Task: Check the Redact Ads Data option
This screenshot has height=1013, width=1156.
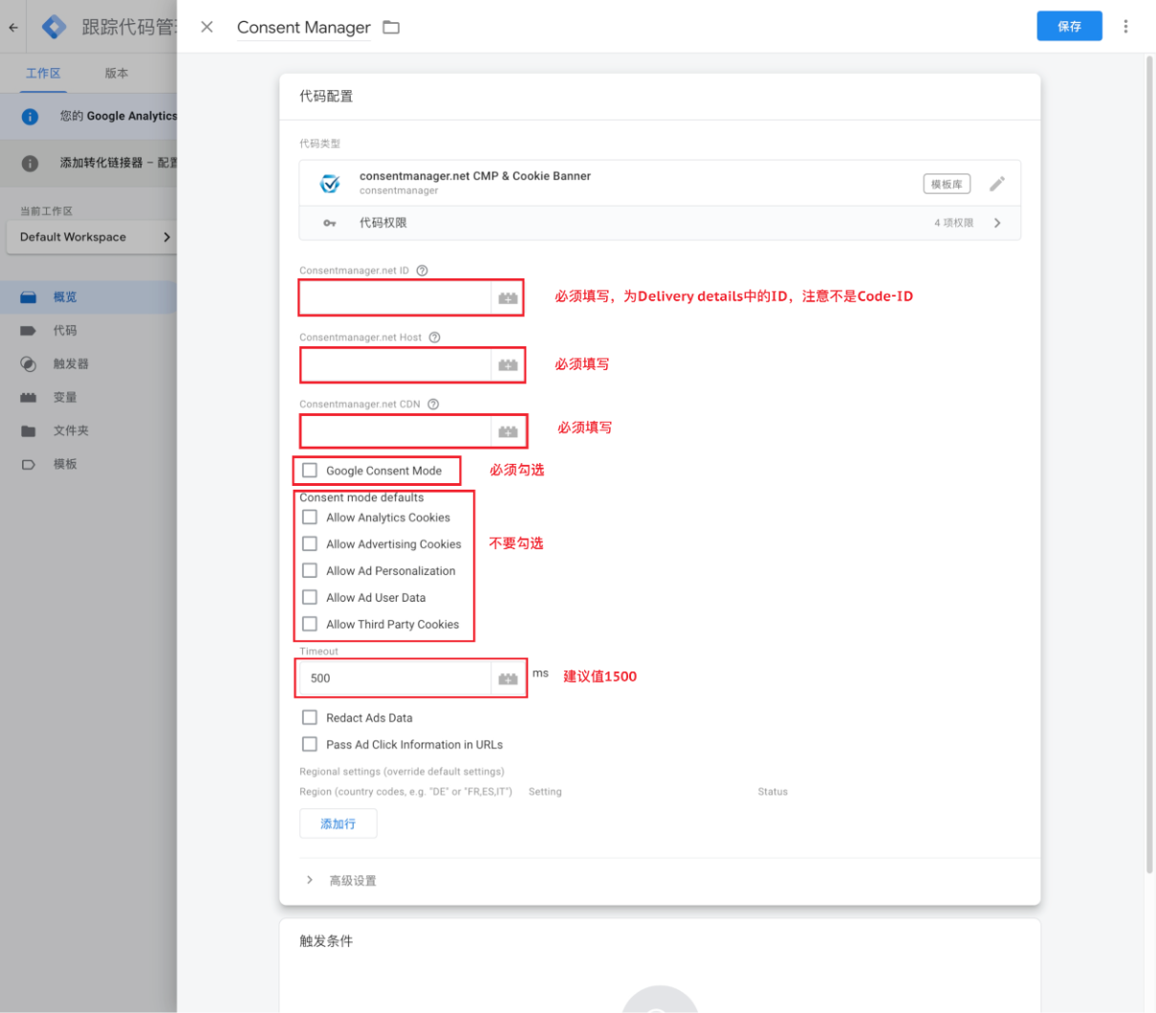Action: coord(310,717)
